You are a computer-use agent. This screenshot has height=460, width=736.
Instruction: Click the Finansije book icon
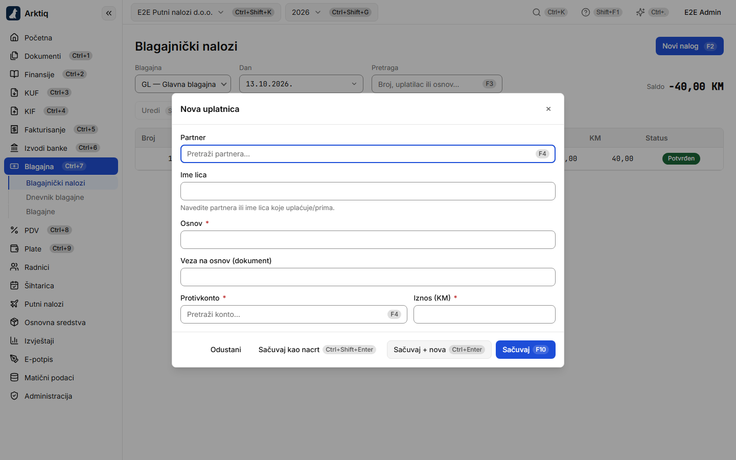click(x=14, y=74)
